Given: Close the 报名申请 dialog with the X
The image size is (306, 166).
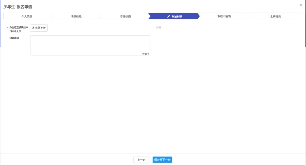Looking at the screenshot, I should (301, 5).
